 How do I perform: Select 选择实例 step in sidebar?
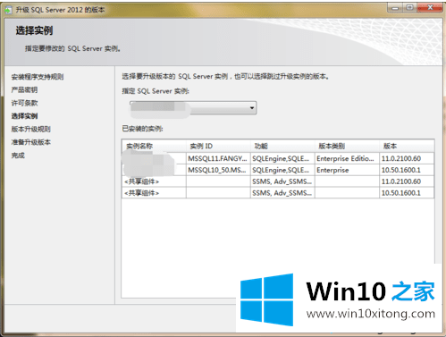24,116
